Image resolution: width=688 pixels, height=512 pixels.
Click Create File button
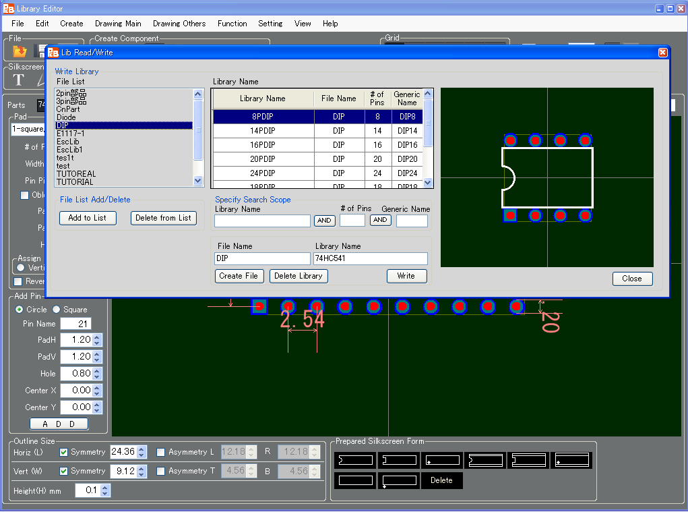coord(239,276)
